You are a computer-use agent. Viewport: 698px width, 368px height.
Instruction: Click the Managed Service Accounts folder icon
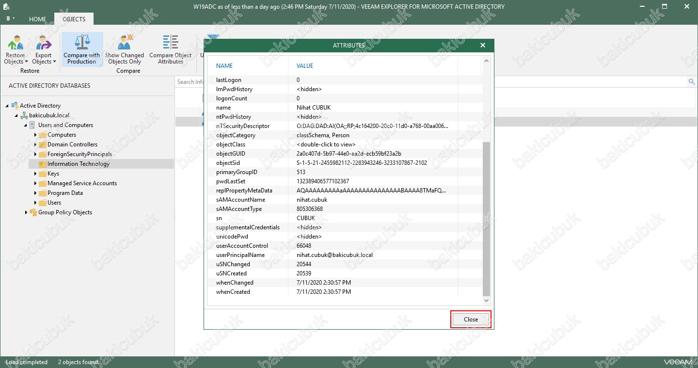[43, 183]
